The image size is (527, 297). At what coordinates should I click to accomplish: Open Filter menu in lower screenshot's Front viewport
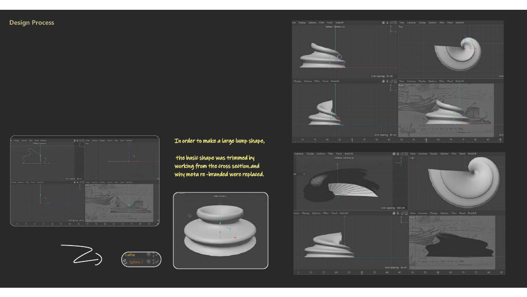tap(454, 213)
